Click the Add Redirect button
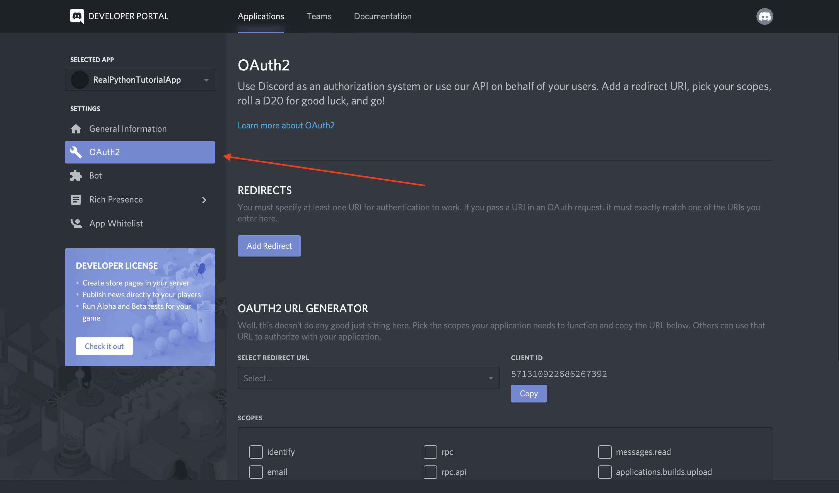Image resolution: width=839 pixels, height=493 pixels. pos(269,246)
